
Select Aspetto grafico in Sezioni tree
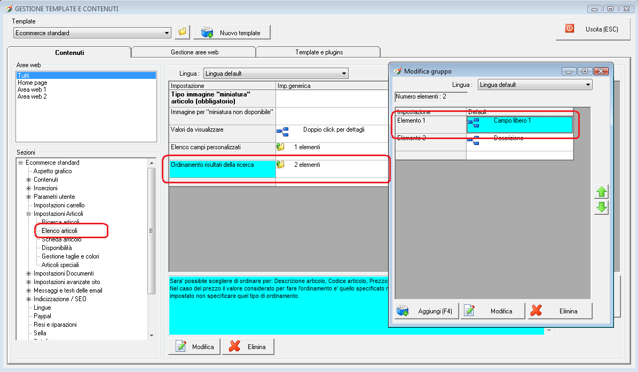tap(52, 171)
